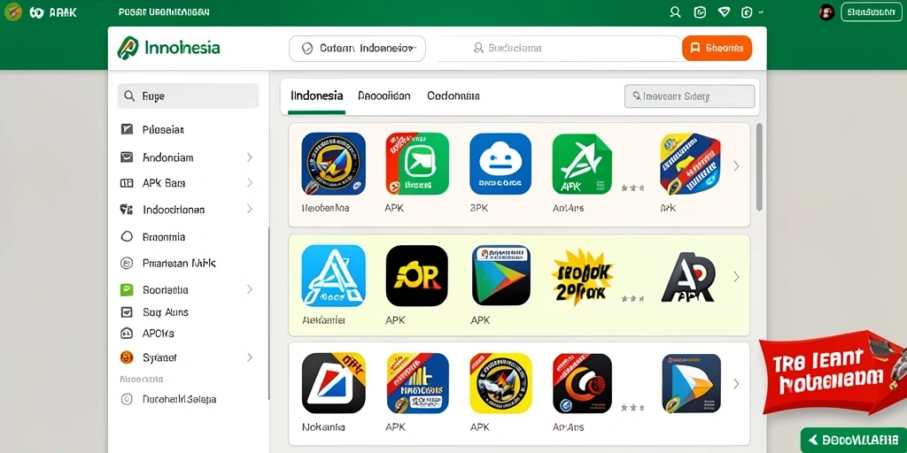This screenshot has height=453, width=907.
Task: Click the green Soortantia sidebar icon
Action: click(x=126, y=289)
